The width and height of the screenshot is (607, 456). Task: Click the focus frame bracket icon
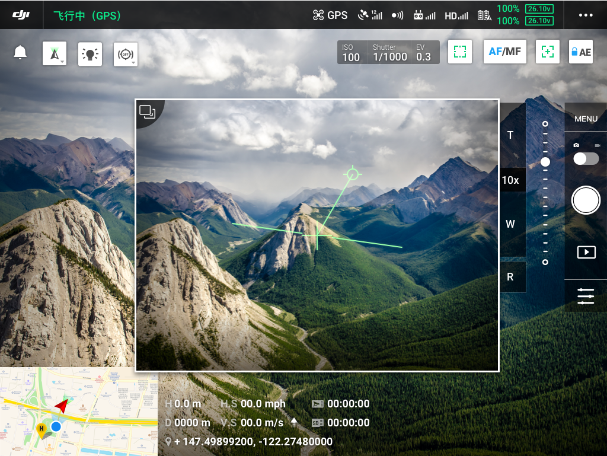tap(460, 52)
